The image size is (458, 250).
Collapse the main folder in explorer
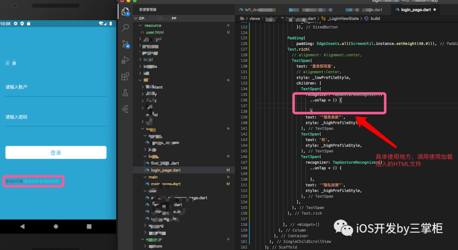(x=145, y=177)
